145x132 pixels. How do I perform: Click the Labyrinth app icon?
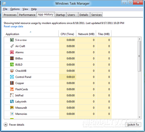[12, 101]
